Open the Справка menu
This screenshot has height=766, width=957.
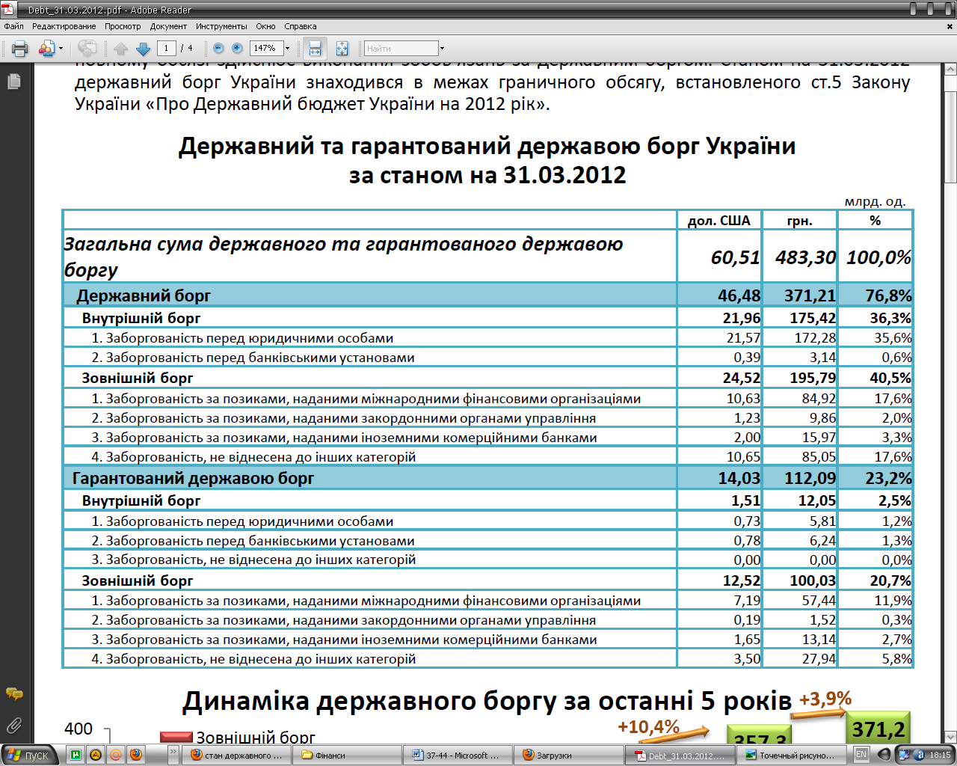coord(301,26)
